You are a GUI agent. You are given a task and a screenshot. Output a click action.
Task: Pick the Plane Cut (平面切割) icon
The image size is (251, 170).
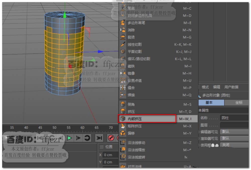click(123, 52)
